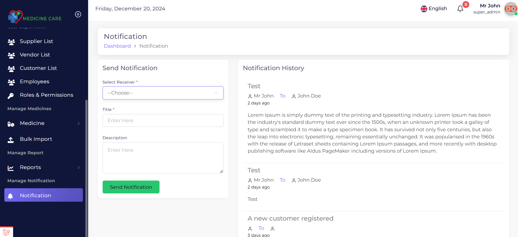Click the sidebar vertical scrollbar

pyautogui.click(x=86, y=164)
